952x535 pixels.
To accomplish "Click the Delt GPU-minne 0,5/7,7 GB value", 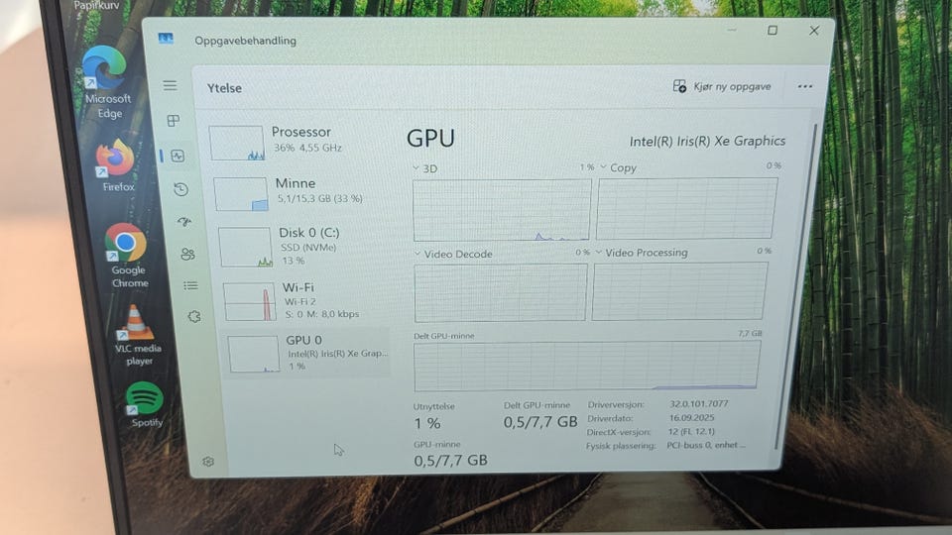I will (540, 422).
